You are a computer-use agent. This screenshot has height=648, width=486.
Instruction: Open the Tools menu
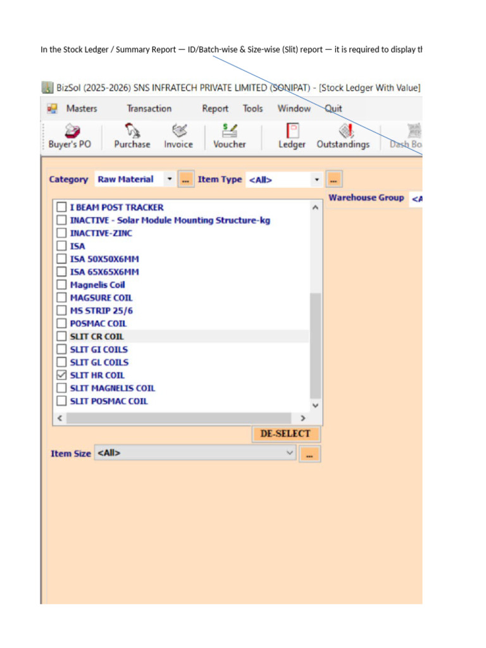252,109
